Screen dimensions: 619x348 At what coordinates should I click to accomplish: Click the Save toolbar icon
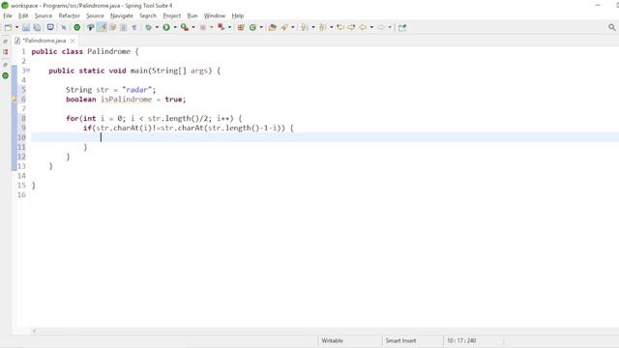coord(26,27)
